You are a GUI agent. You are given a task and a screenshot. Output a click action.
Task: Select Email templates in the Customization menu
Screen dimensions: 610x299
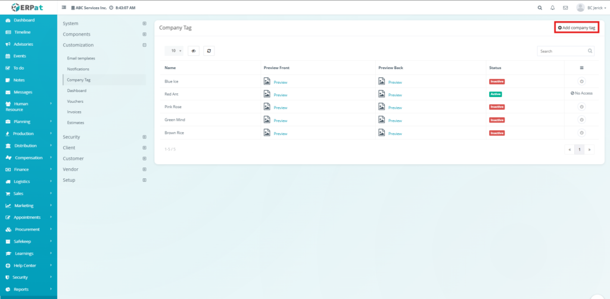pyautogui.click(x=81, y=58)
